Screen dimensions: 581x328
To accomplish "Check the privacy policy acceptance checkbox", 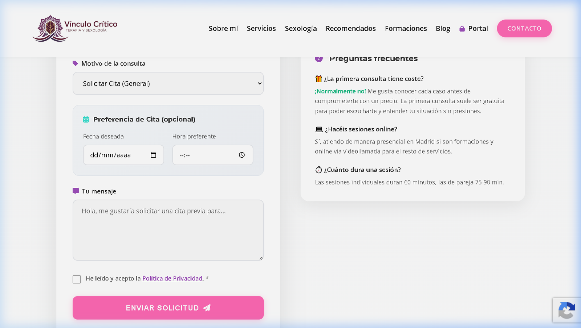I will (x=77, y=279).
